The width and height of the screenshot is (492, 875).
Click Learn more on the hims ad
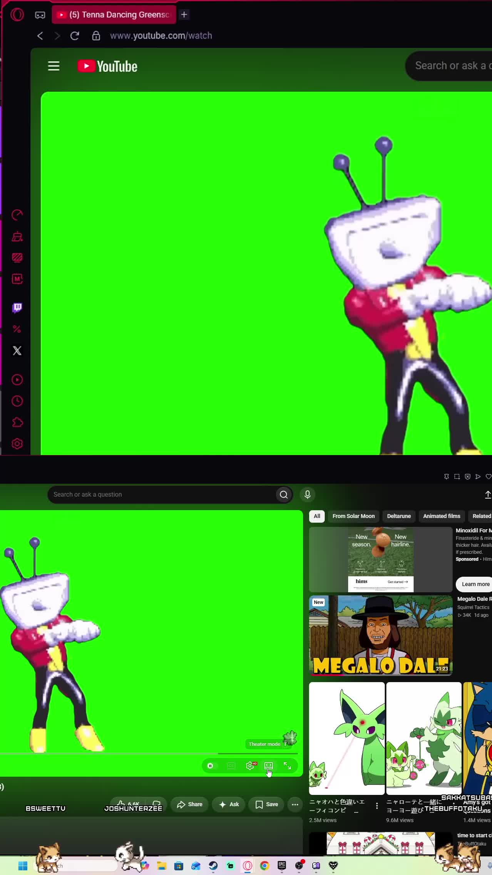point(475,584)
